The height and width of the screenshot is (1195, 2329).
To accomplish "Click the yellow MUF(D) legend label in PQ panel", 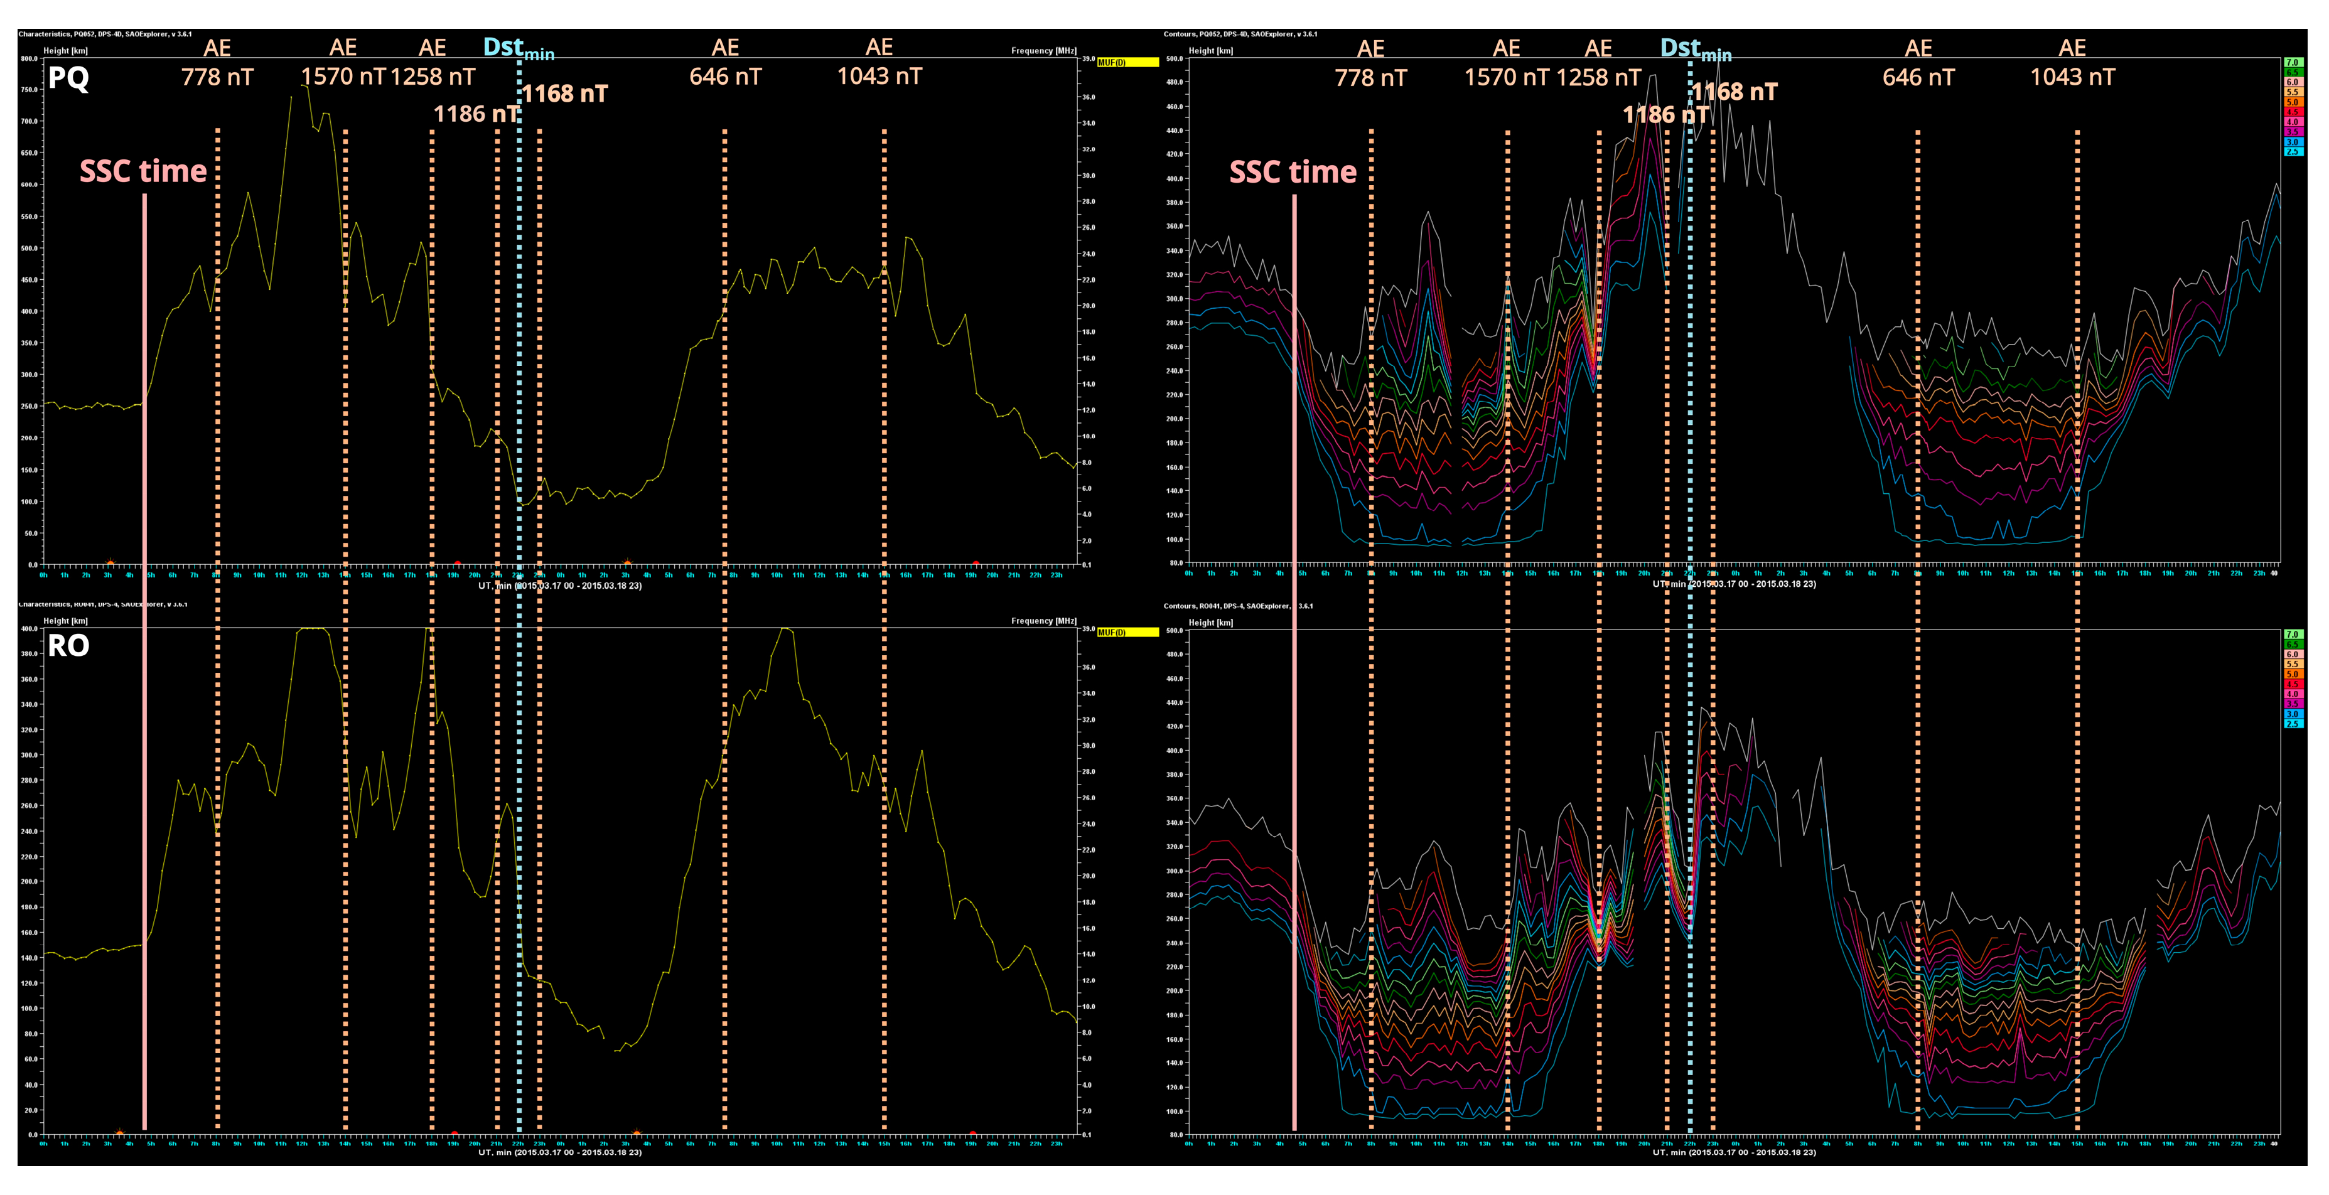I will click(1127, 62).
